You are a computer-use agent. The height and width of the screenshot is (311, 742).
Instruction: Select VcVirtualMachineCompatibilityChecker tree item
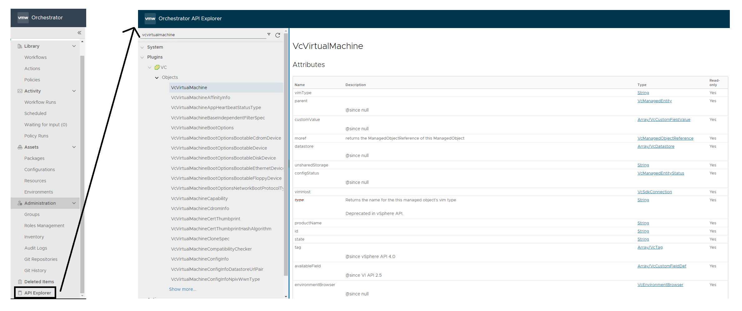(x=211, y=249)
